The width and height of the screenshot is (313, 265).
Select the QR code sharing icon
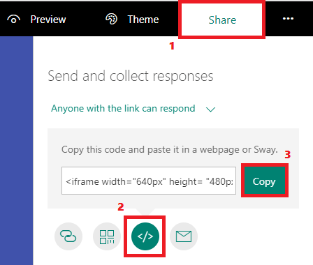click(107, 236)
